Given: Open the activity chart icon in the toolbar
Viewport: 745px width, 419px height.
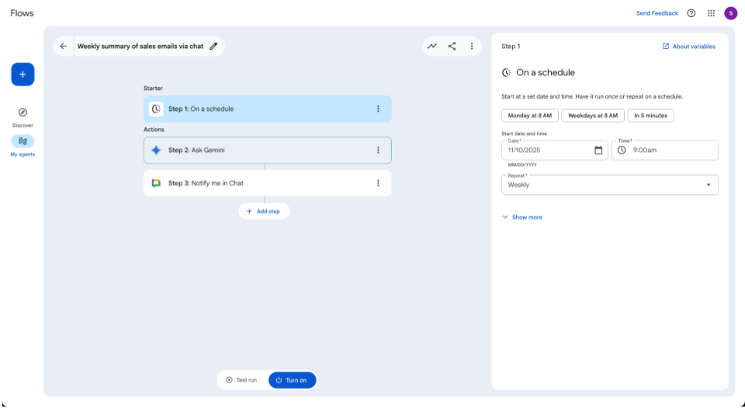Looking at the screenshot, I should tap(432, 47).
